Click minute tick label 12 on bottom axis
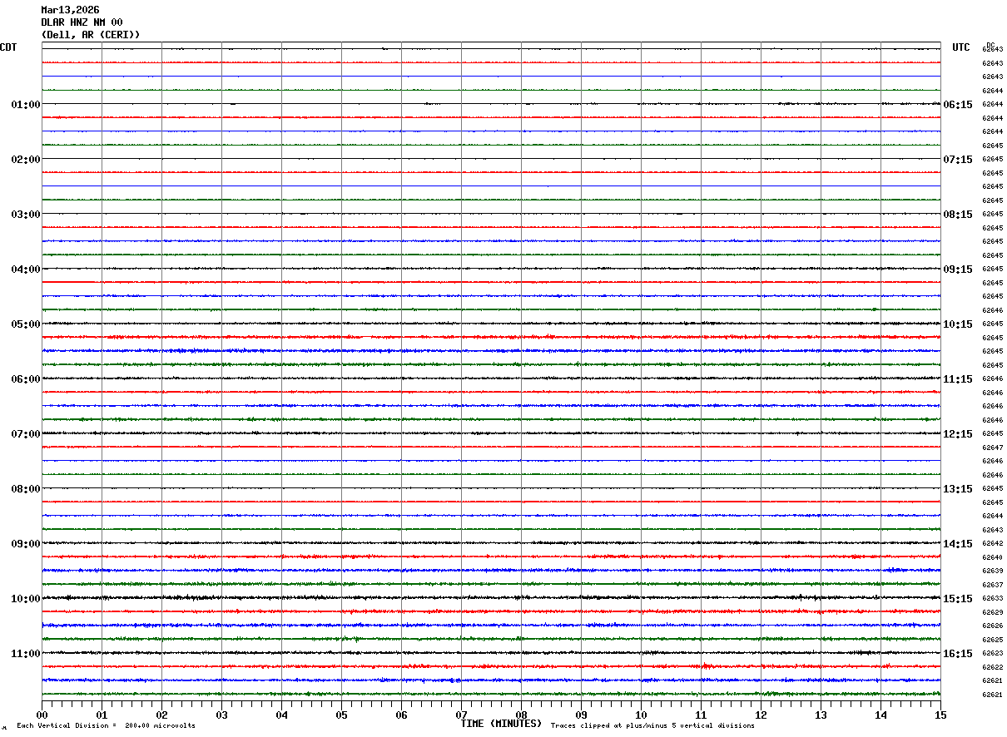This screenshot has height=737, width=1007. [x=761, y=715]
